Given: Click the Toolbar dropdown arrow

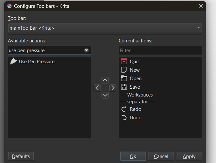Looking at the screenshot, I should pos(198,28).
